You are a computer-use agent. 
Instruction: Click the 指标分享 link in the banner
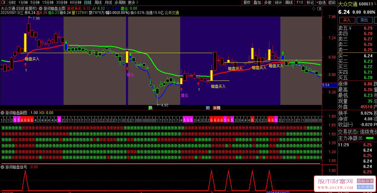coord(365,181)
